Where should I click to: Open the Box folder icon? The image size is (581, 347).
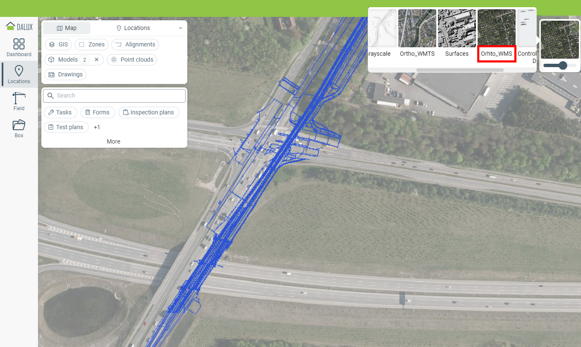(x=19, y=125)
